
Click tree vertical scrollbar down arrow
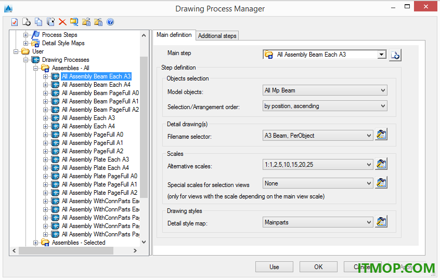(x=144, y=242)
